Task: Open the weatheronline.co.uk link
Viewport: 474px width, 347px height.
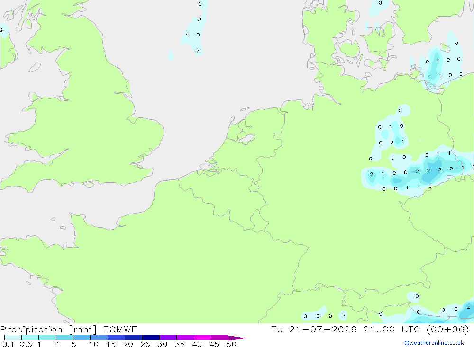Action: [x=434, y=343]
